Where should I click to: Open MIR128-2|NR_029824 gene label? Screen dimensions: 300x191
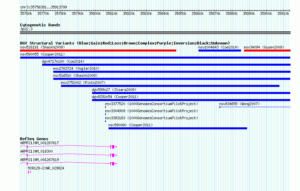(x=46, y=168)
